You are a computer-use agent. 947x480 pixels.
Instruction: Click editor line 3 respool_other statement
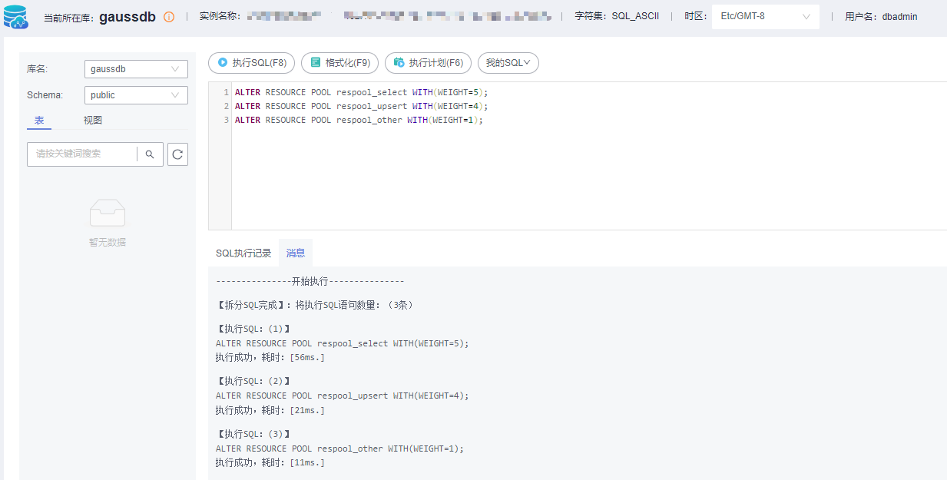click(359, 120)
